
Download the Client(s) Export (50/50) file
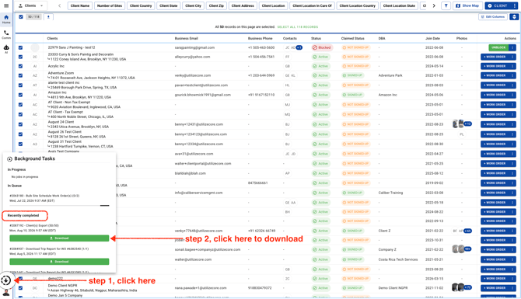[59, 238]
